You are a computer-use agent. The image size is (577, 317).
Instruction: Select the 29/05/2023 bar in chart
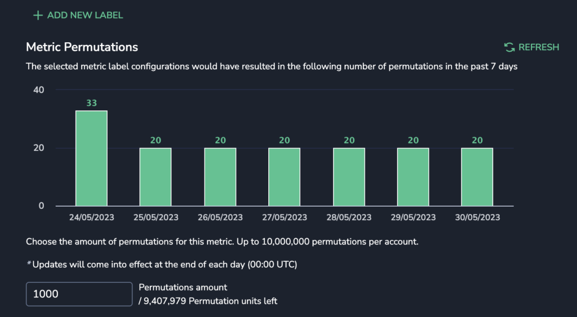413,177
